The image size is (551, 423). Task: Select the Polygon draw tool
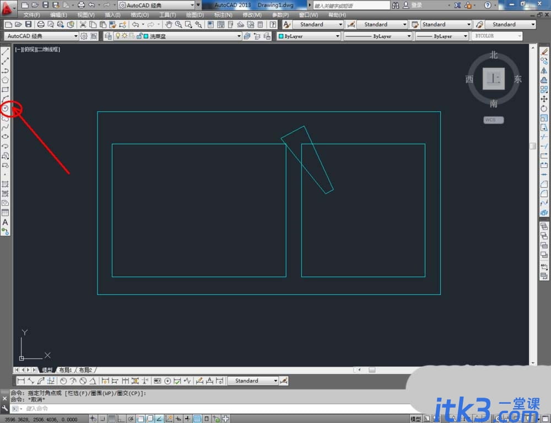(6, 80)
